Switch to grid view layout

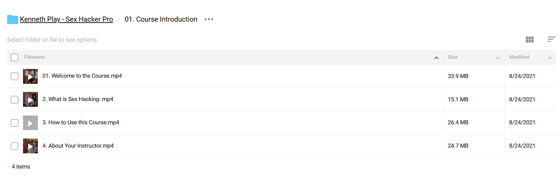(530, 40)
